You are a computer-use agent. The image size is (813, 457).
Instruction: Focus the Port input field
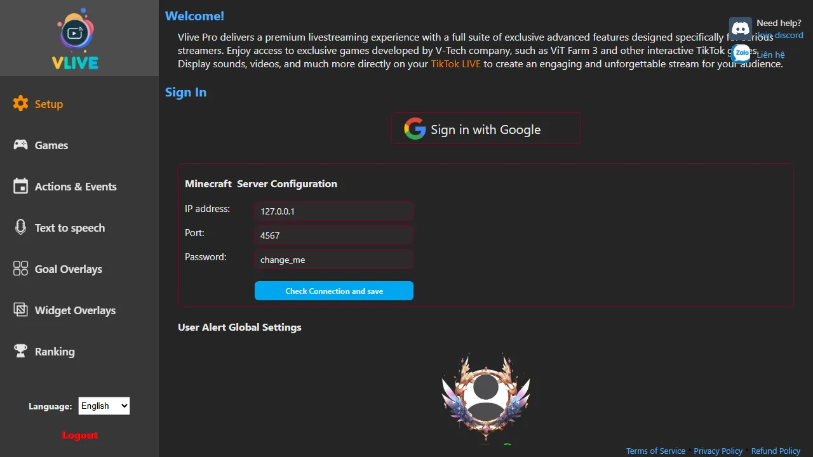point(334,235)
